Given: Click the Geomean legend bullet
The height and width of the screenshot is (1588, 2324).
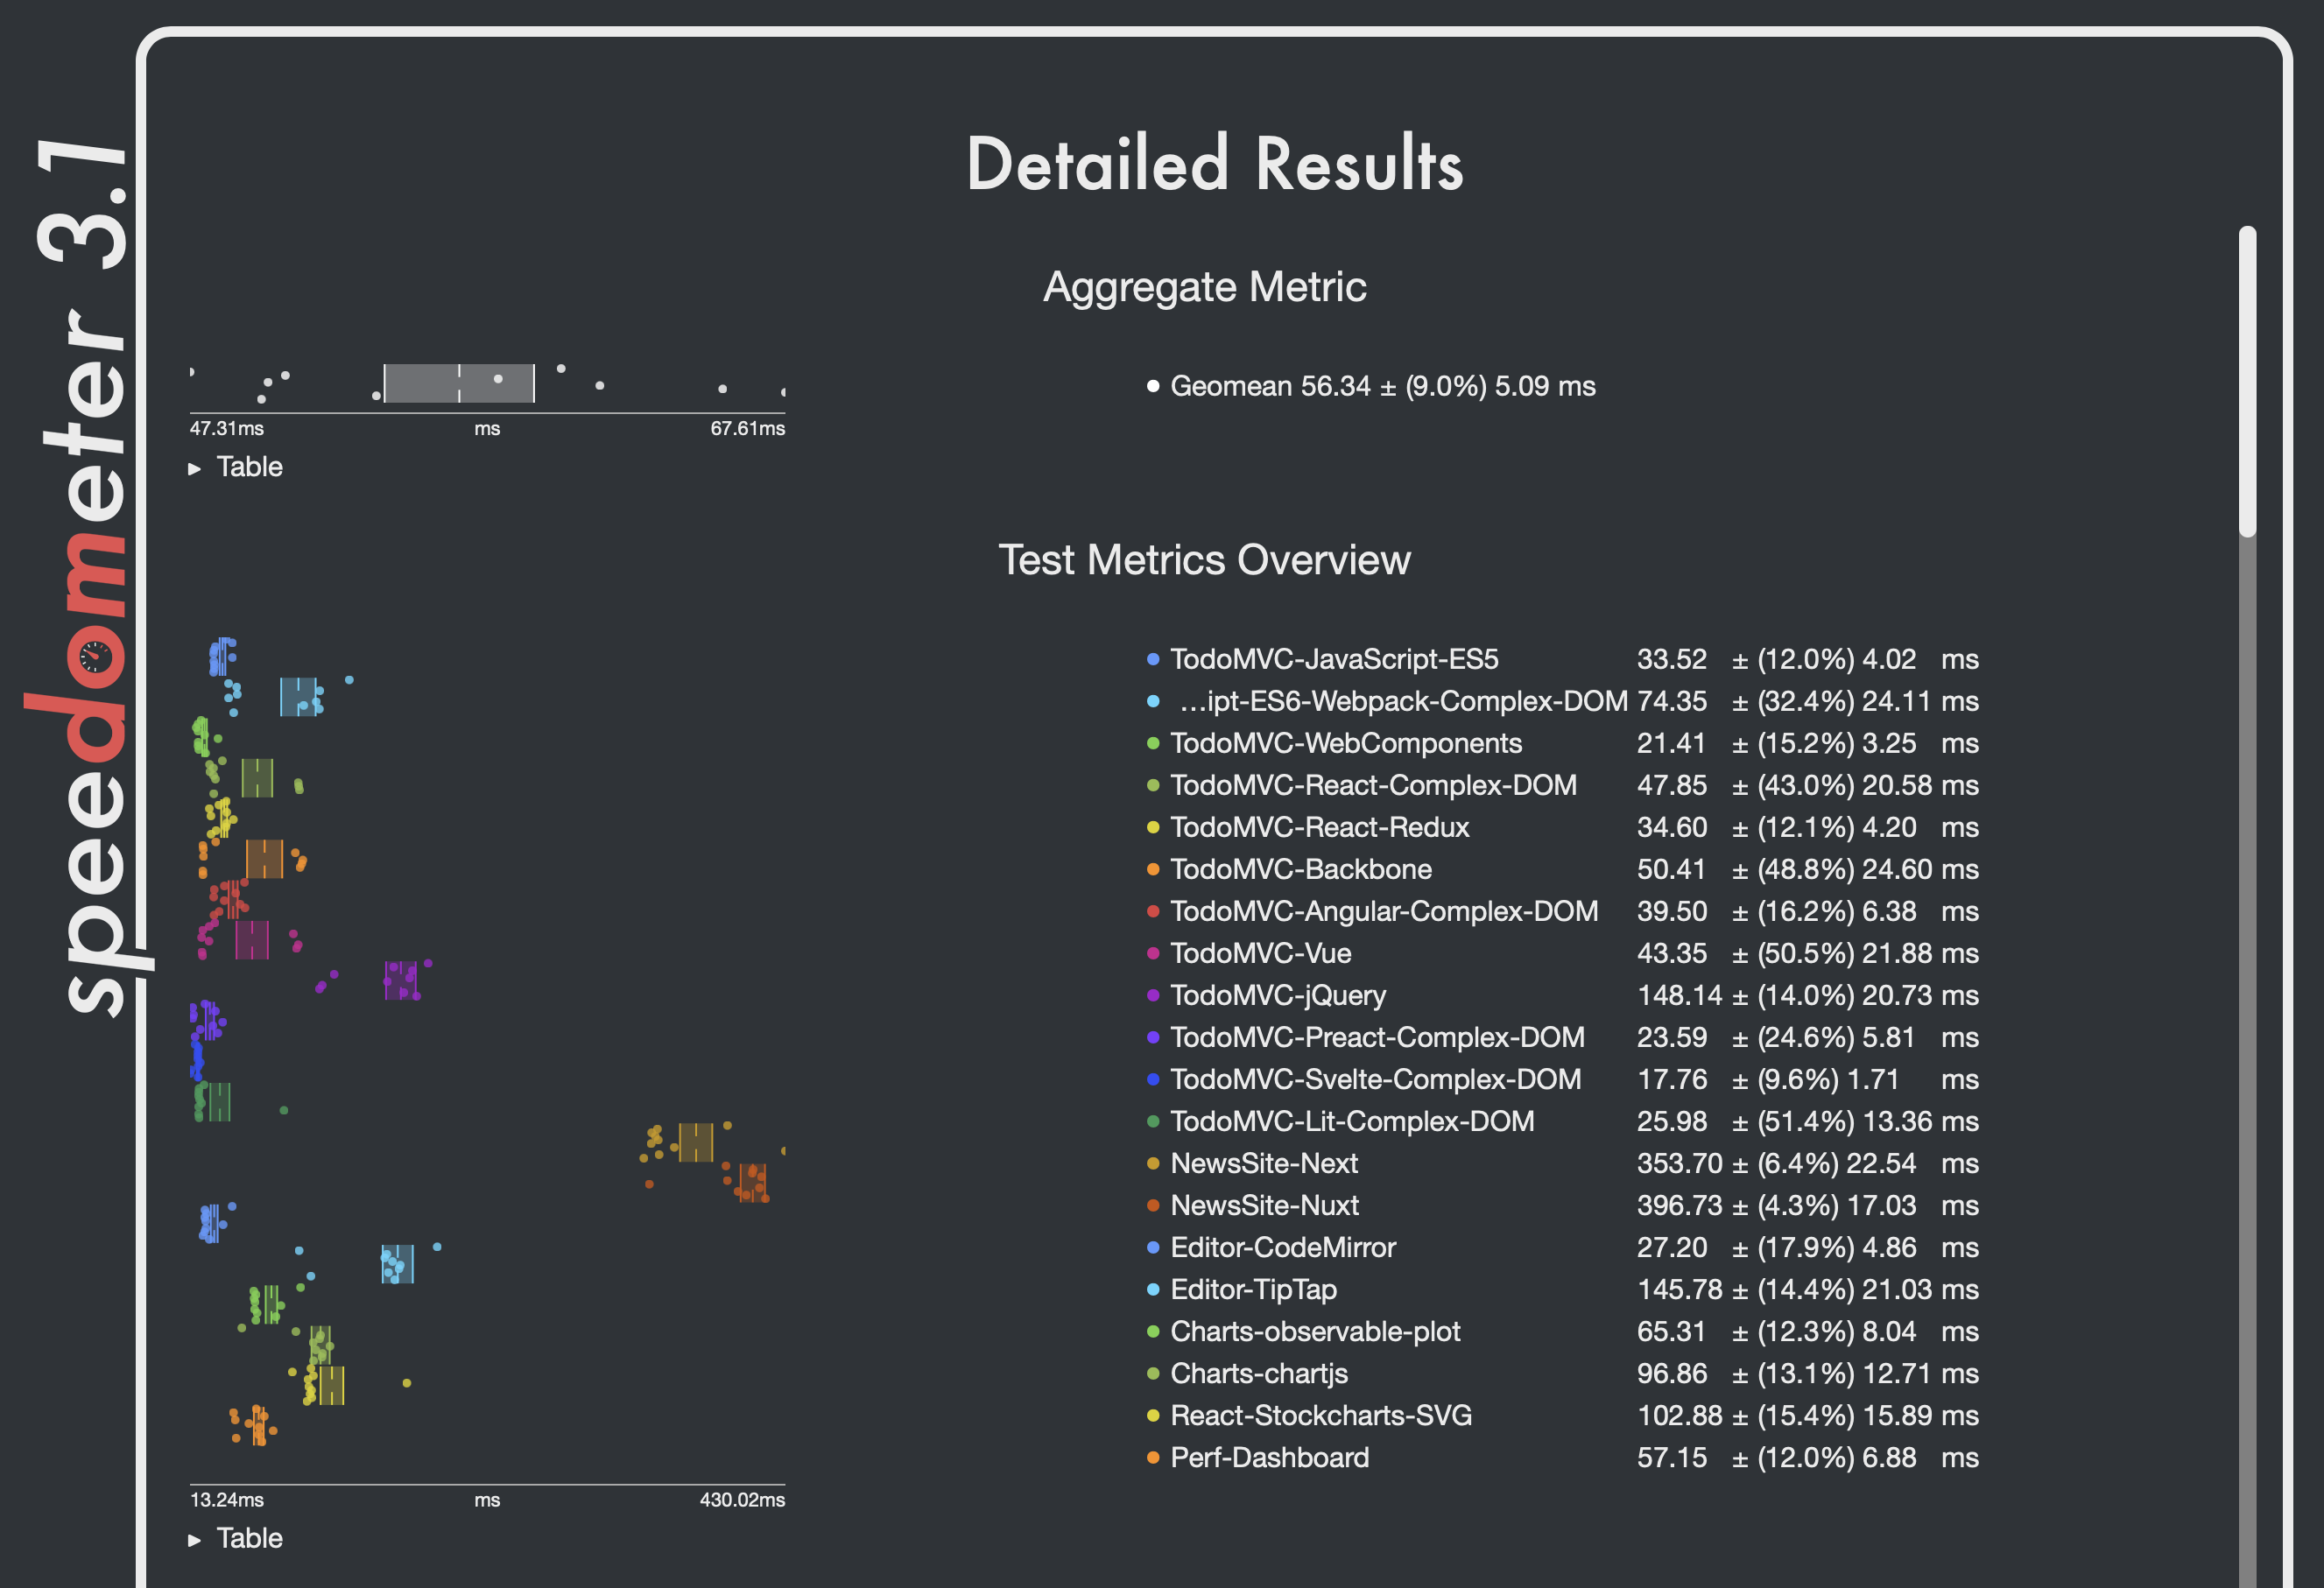Looking at the screenshot, I should coord(1153,386).
